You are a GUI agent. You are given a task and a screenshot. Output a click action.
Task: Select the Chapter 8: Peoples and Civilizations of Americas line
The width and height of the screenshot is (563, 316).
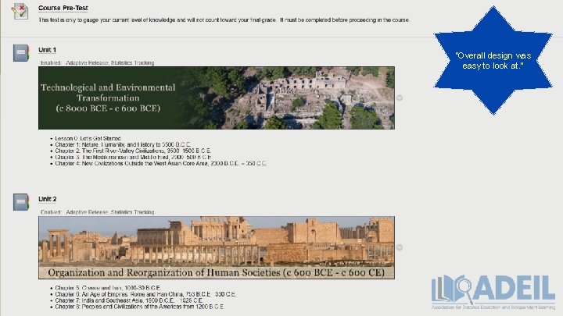coord(139,307)
